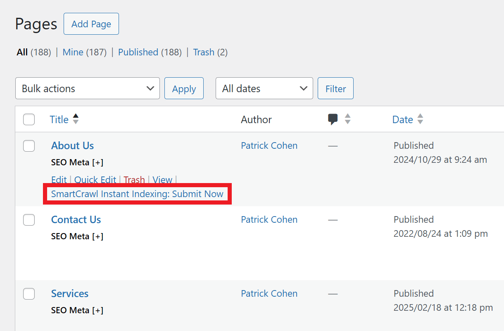Open Quick Edit for About Us
This screenshot has width=504, height=331.
pyautogui.click(x=95, y=180)
